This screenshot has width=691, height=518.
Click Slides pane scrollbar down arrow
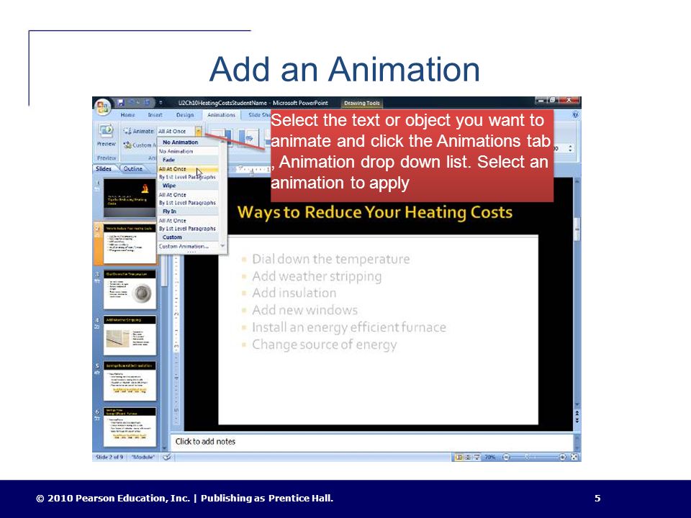pyautogui.click(x=164, y=449)
